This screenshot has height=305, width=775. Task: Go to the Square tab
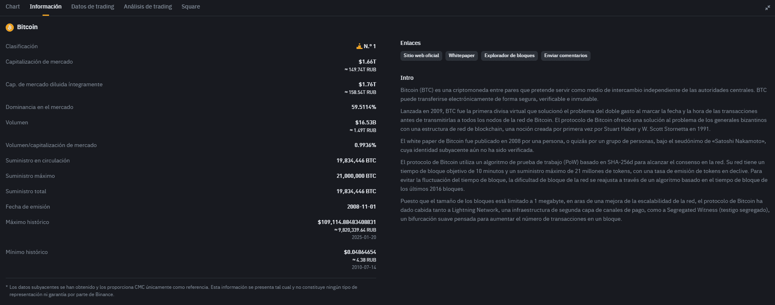191,6
